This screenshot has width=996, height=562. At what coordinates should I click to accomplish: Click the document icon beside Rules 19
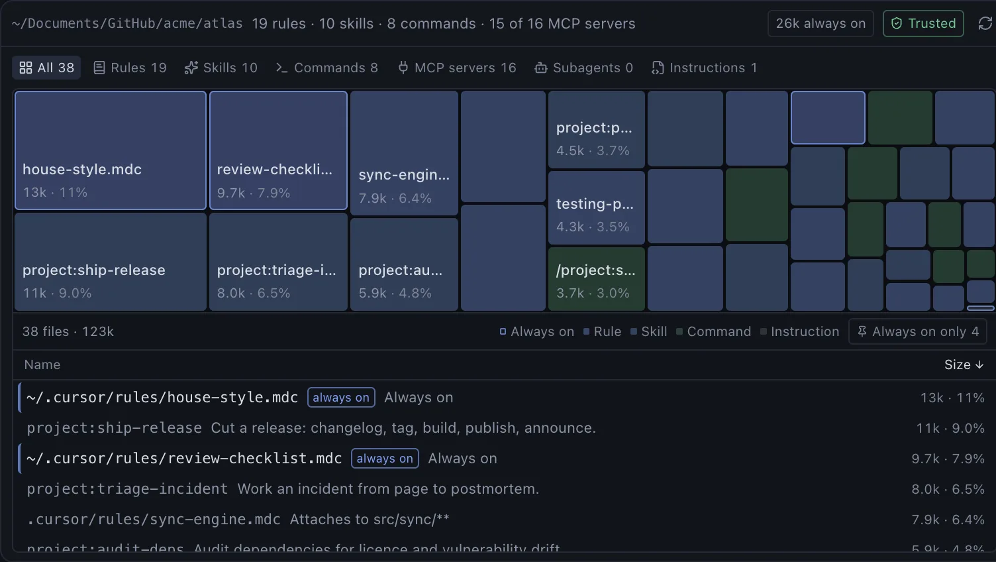click(99, 68)
